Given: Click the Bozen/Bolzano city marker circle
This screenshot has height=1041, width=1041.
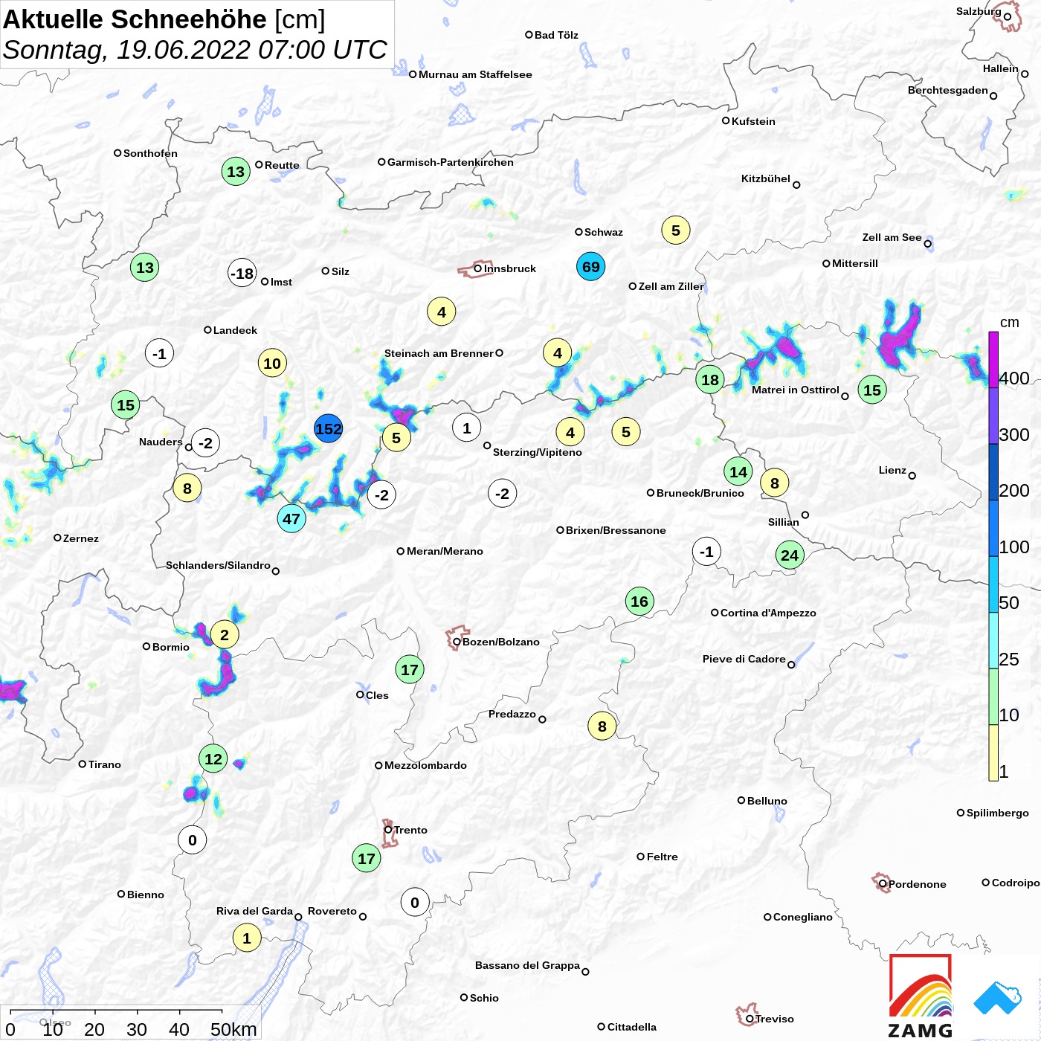Looking at the screenshot, I should point(457,642).
